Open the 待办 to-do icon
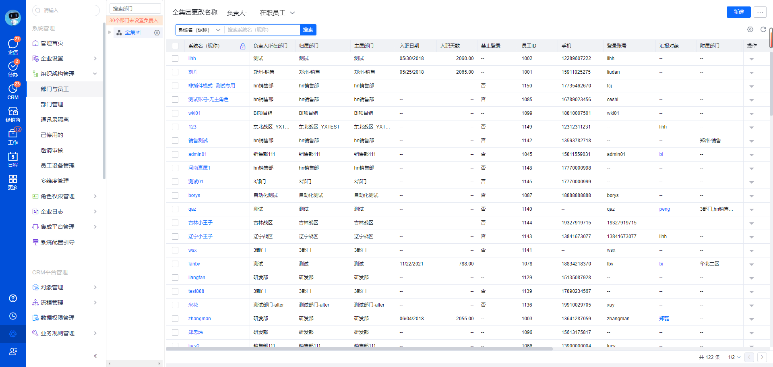Viewport: 773px width, 367px height. [x=13, y=69]
